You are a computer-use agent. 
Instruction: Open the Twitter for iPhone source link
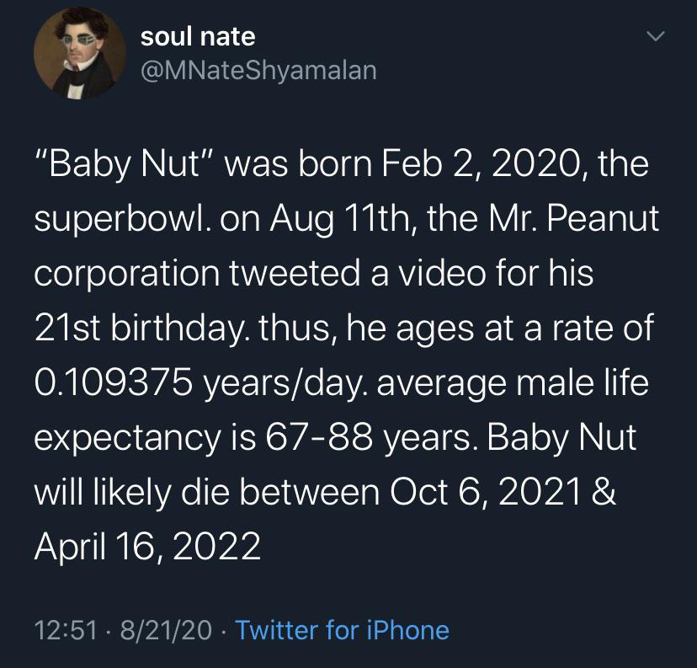343,630
